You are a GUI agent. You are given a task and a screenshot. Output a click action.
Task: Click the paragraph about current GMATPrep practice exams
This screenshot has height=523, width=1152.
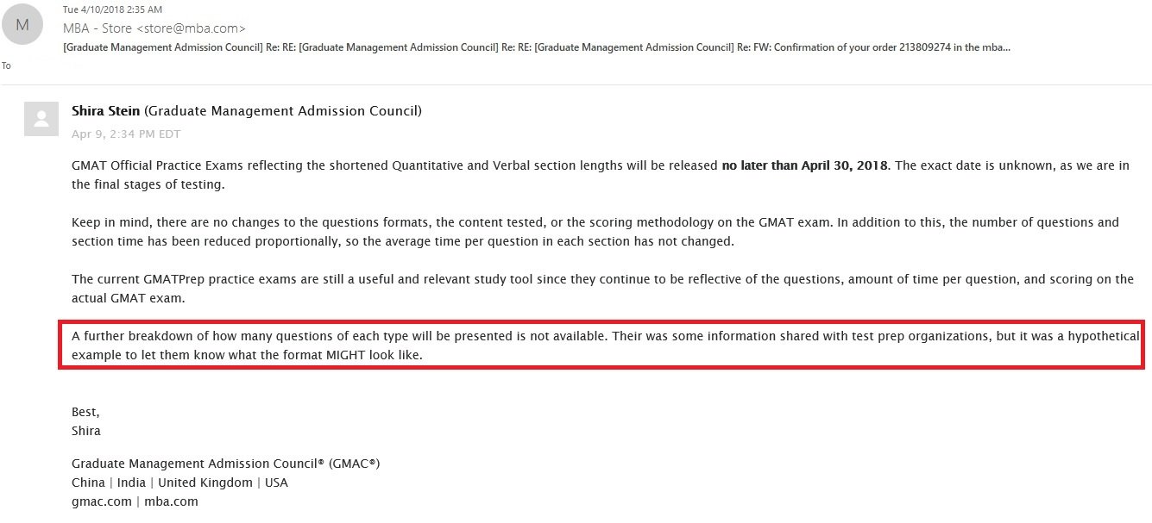602,289
